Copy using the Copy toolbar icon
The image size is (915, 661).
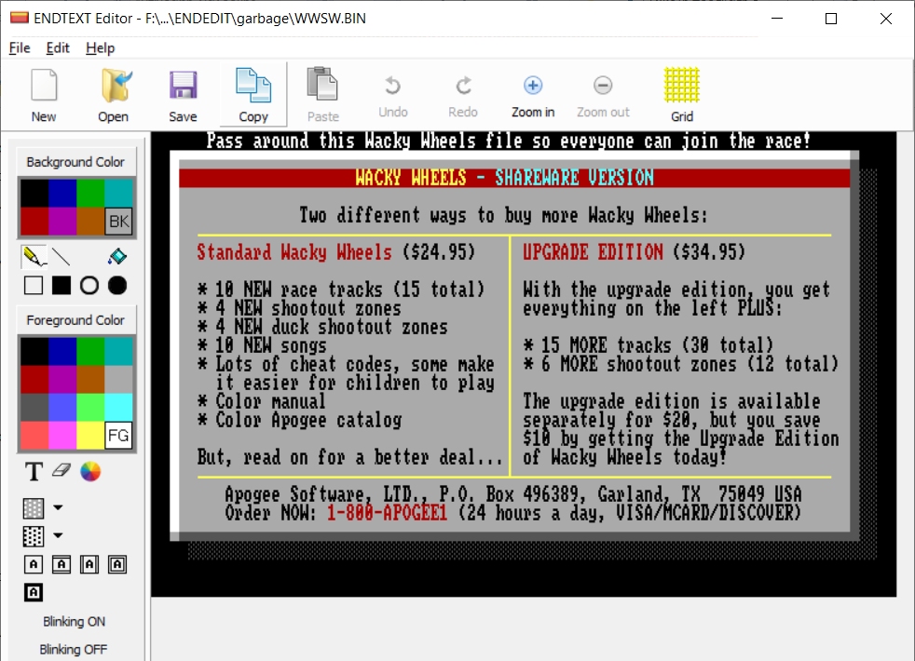point(253,94)
